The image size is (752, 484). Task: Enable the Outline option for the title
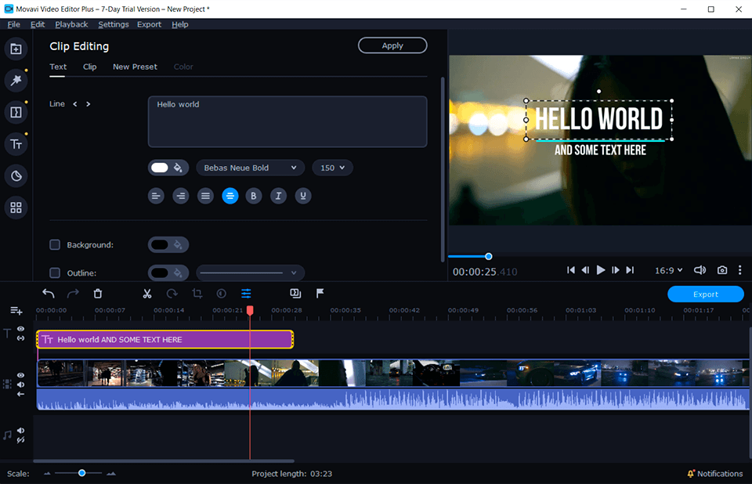[55, 273]
